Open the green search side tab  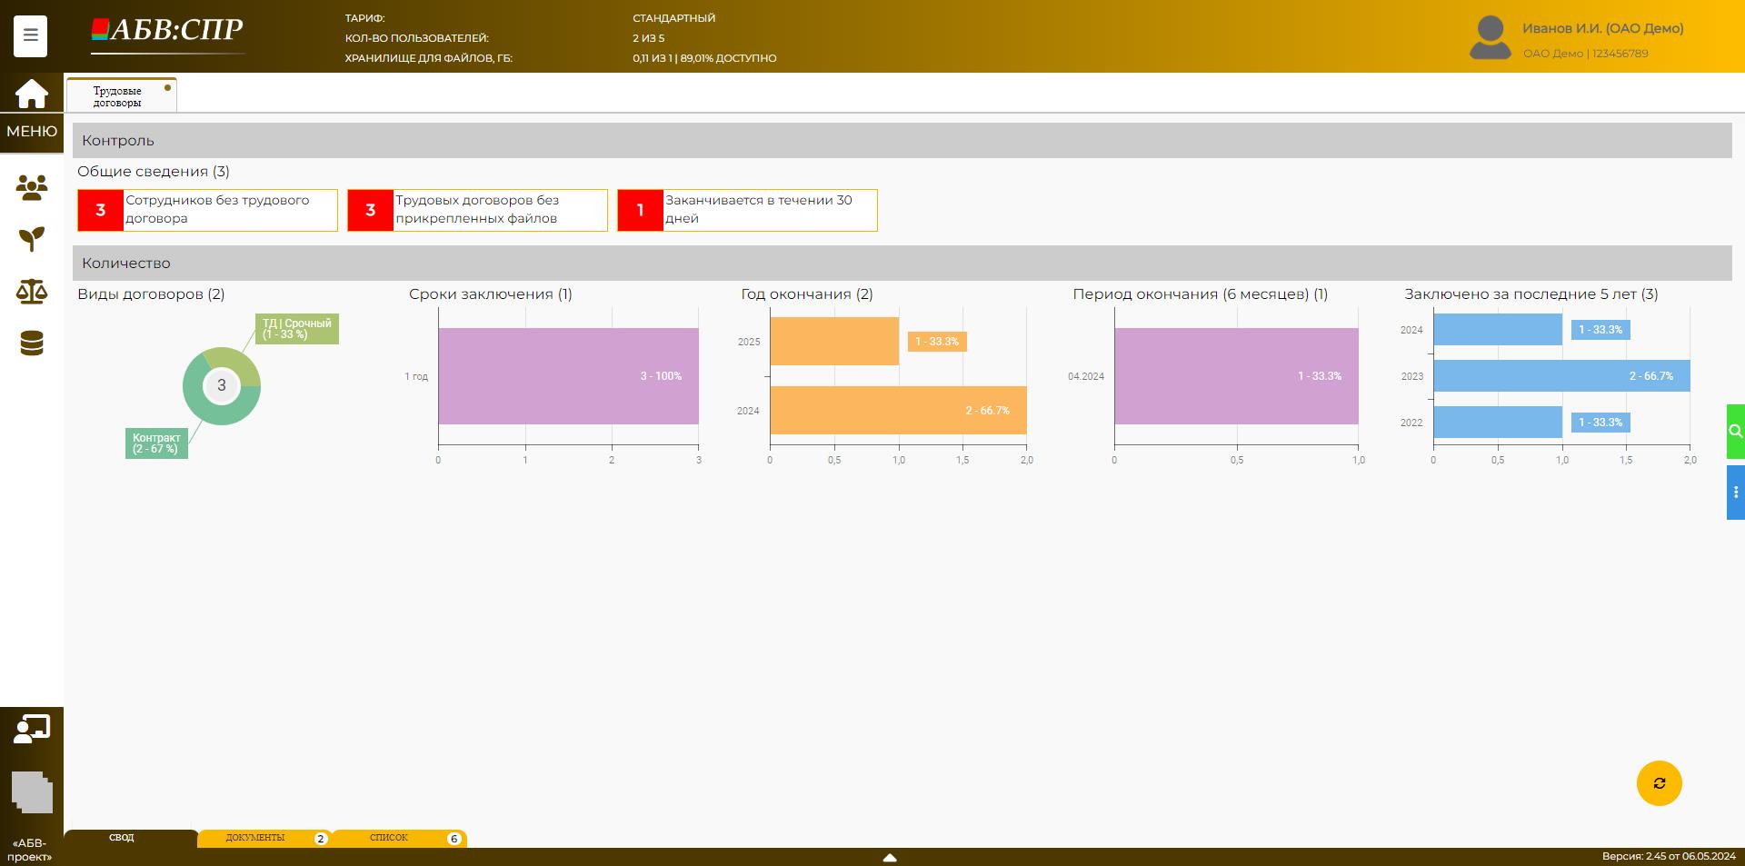[x=1735, y=432]
